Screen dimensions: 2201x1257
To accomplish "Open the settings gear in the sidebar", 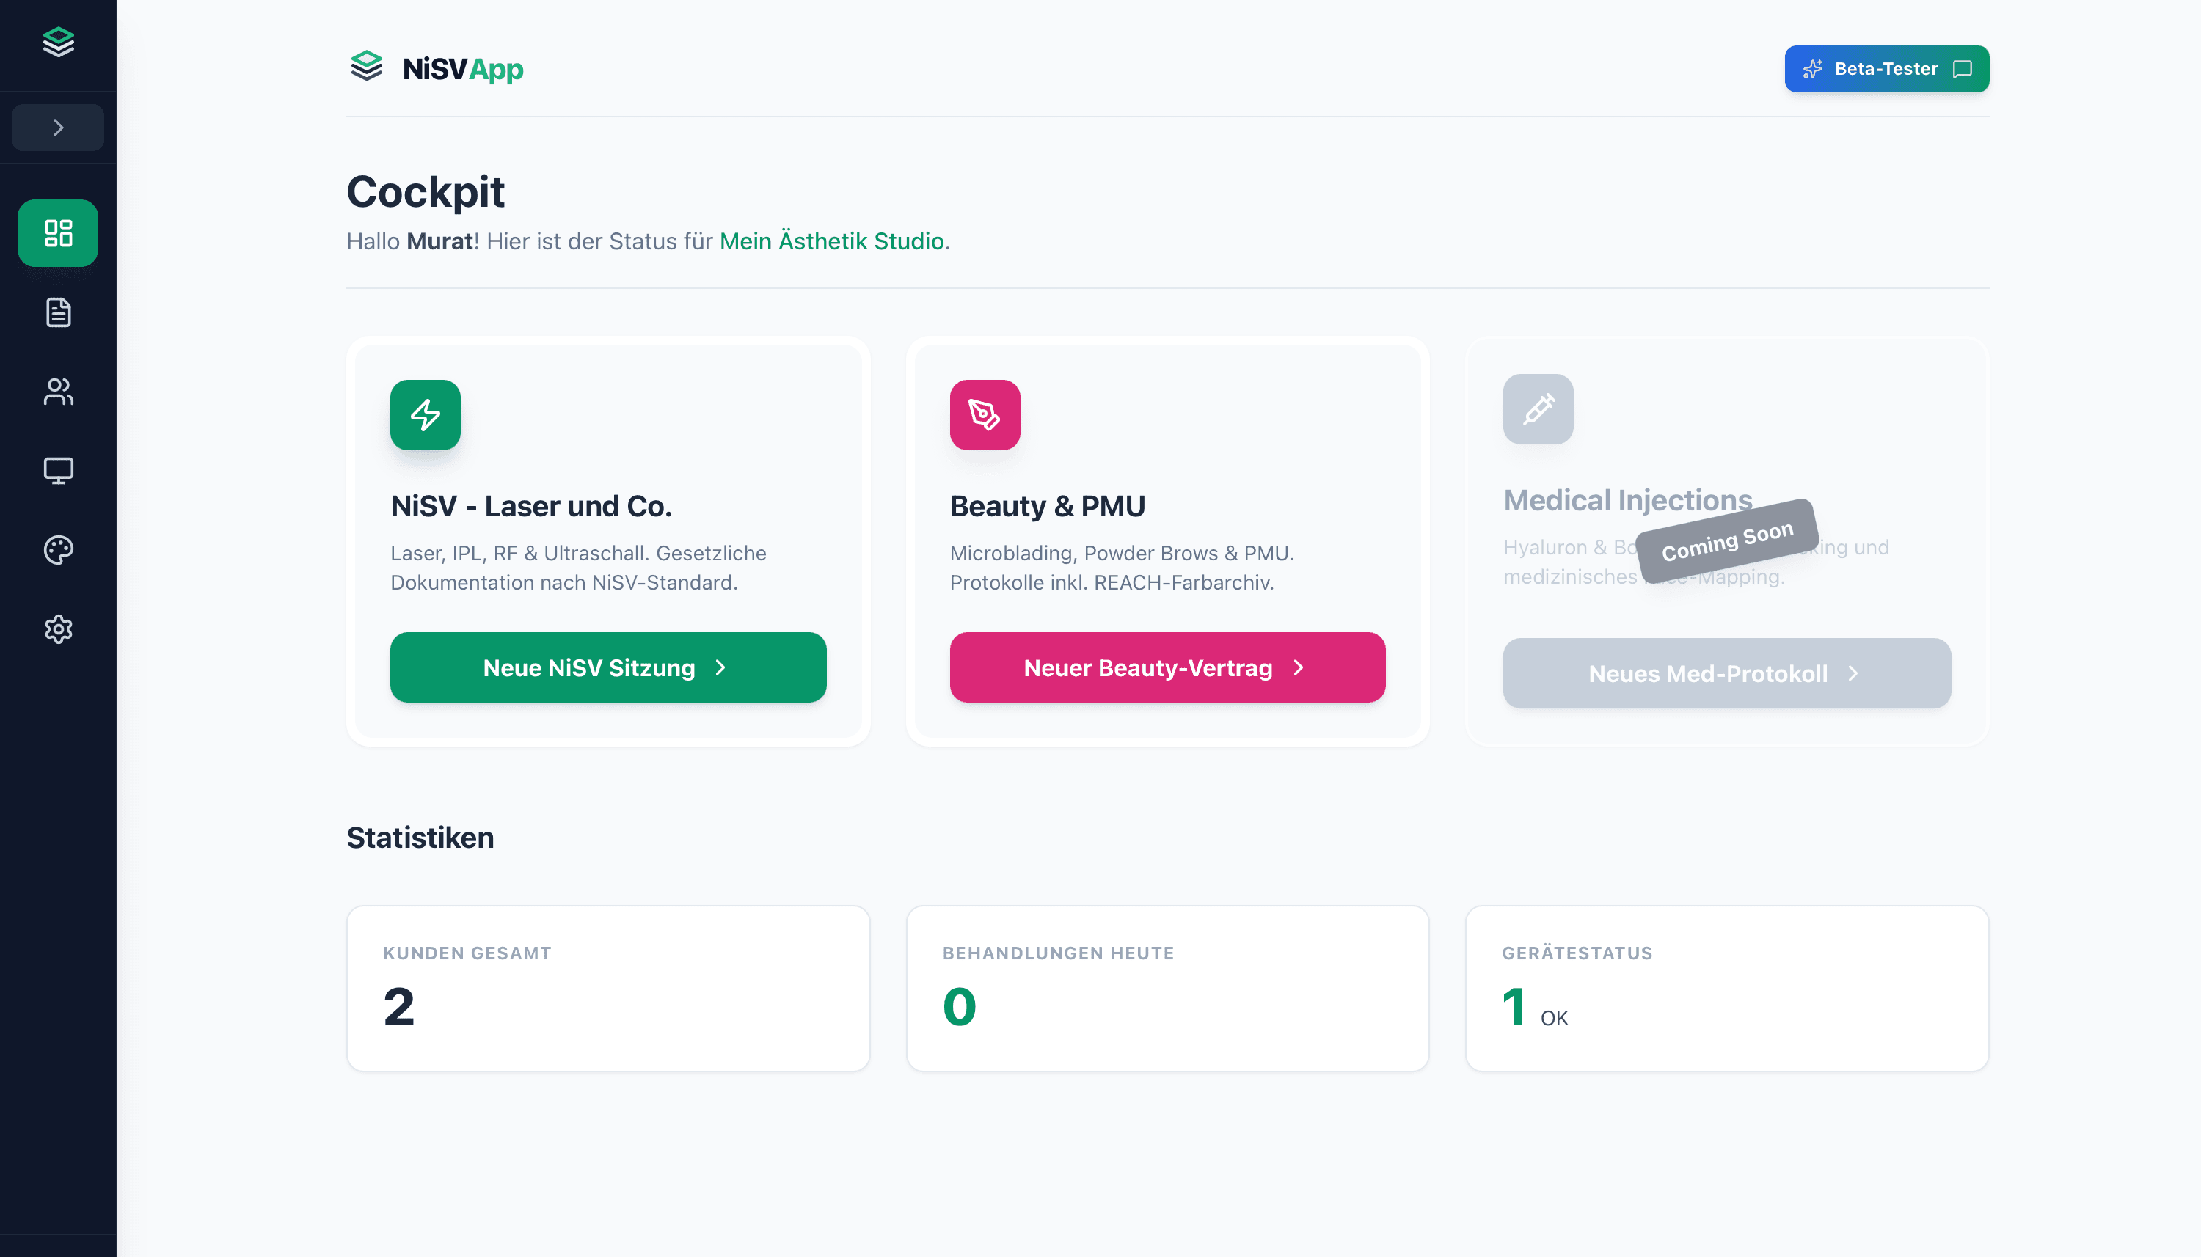I will click(57, 628).
